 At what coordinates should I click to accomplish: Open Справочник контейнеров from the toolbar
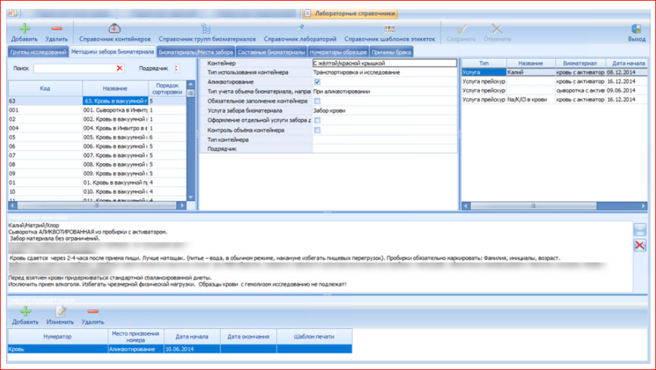(x=115, y=29)
